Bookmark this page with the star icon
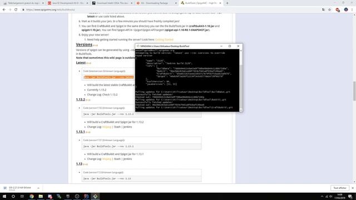 point(330,10)
